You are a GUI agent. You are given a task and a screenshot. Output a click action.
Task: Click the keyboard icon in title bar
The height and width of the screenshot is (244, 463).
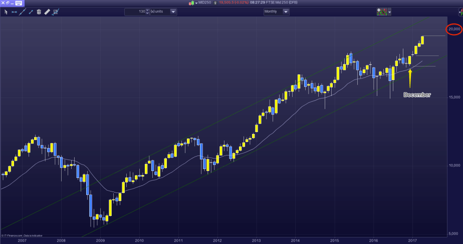pyautogui.click(x=19, y=3)
